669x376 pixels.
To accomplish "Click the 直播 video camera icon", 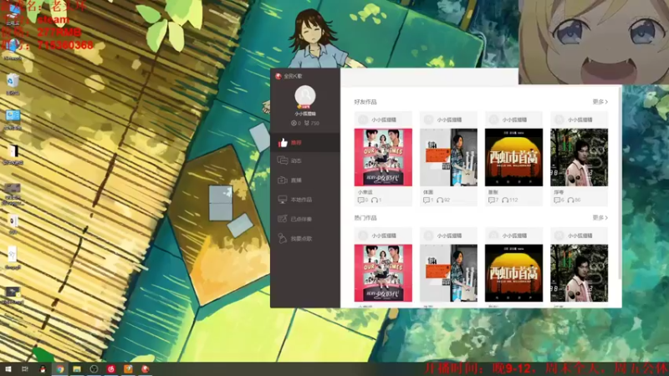I will (x=283, y=180).
